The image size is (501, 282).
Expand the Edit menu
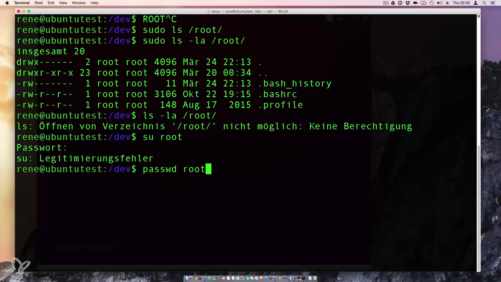coord(51,3)
